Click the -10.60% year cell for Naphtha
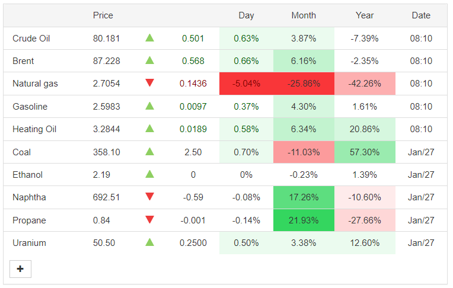This screenshot has width=453, height=288. pos(365,197)
